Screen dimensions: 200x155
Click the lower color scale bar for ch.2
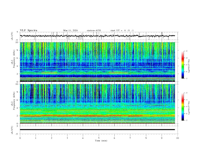tap(183, 107)
